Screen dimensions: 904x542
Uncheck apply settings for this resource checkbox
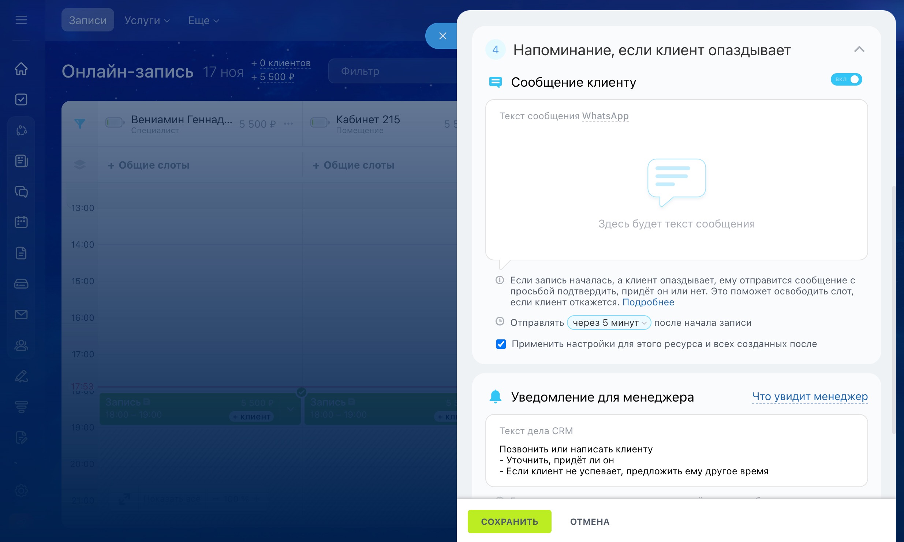(501, 344)
